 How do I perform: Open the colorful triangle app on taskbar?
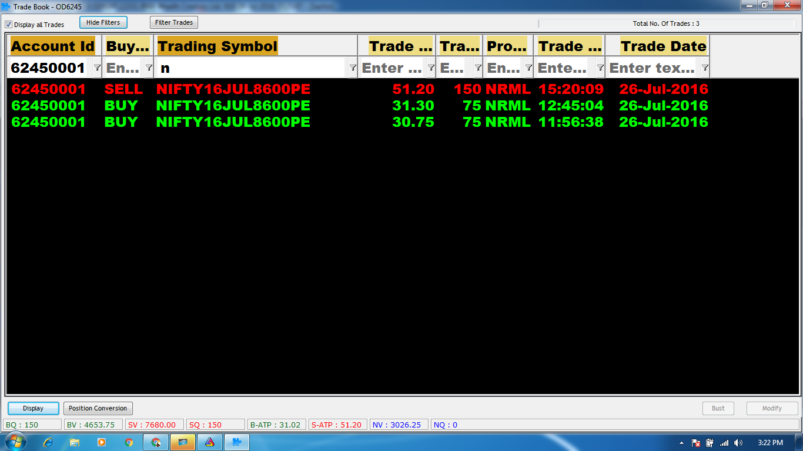pos(209,442)
